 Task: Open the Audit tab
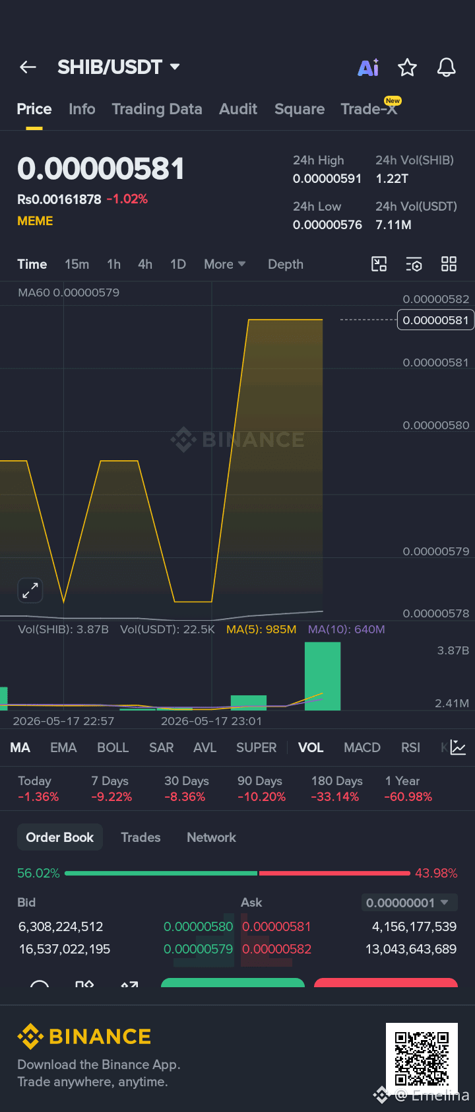(238, 109)
